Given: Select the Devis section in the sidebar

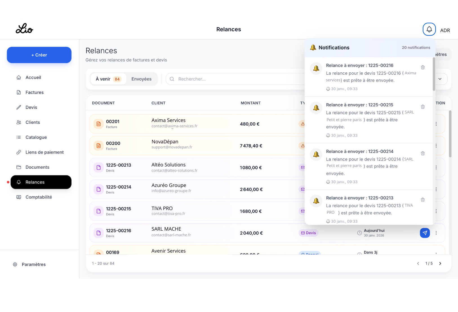Looking at the screenshot, I should (31, 107).
